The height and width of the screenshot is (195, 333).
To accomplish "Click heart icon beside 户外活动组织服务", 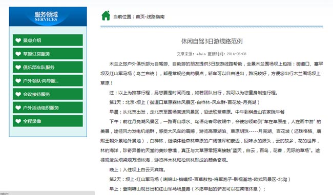I will [x=18, y=108].
